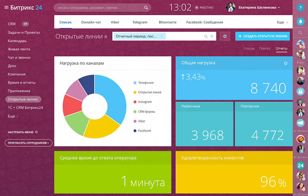
Task: Open the Первичные 3 968 tile
Action: (204, 124)
